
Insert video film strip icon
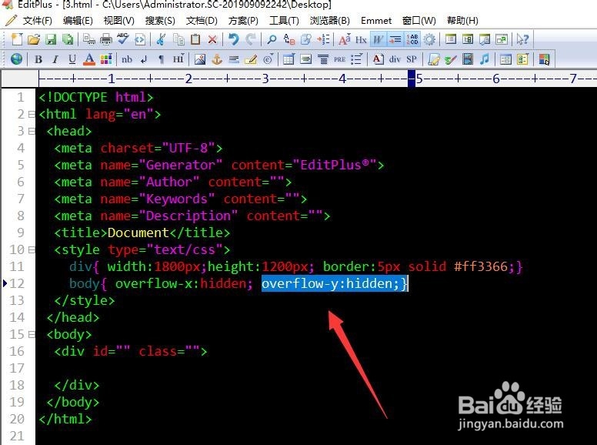pyautogui.click(x=468, y=59)
